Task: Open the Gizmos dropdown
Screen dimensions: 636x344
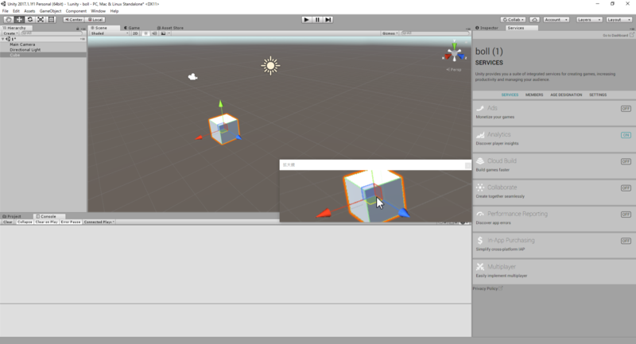Action: (390, 33)
